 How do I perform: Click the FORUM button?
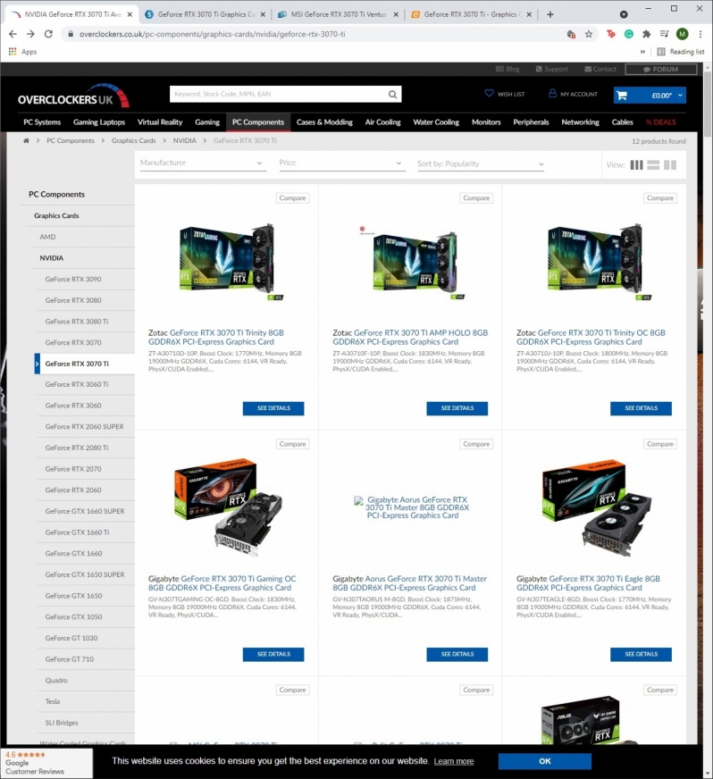(661, 69)
